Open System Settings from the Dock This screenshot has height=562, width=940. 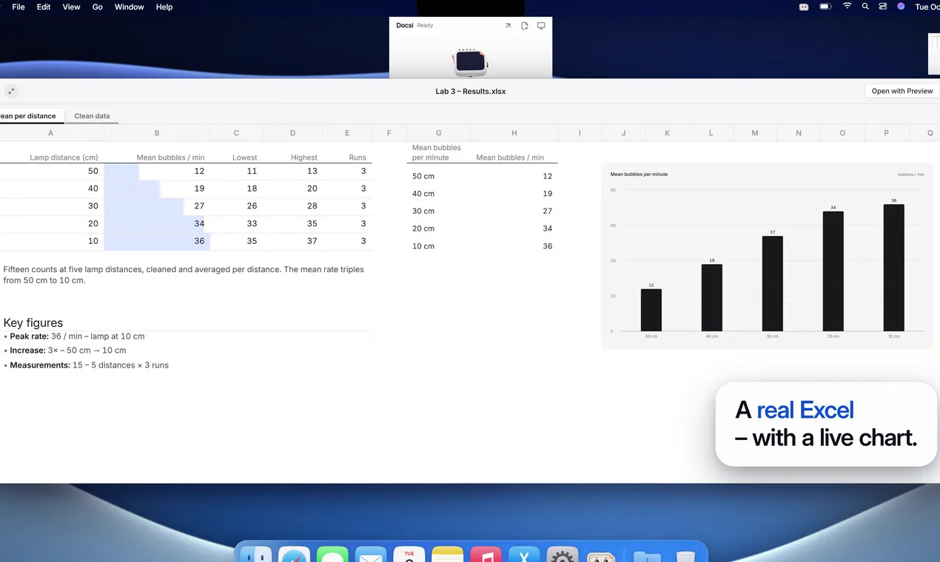point(563,555)
